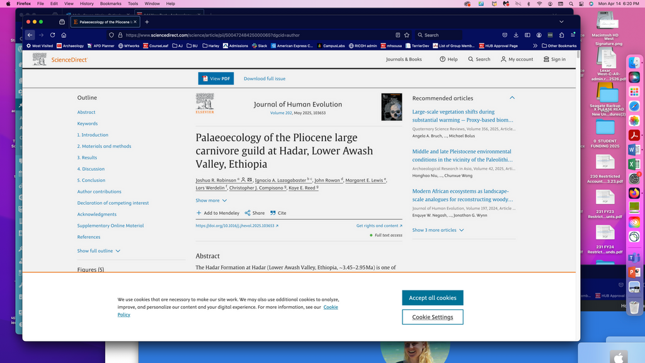Reload the page with the refresh icon
The image size is (645, 363).
(x=53, y=35)
